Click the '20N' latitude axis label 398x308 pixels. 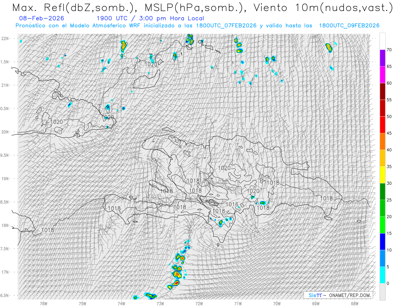[x=5, y=132]
